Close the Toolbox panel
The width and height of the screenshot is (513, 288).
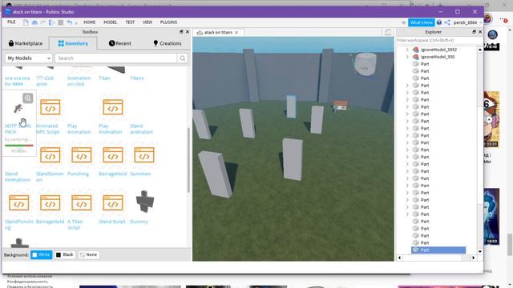click(188, 32)
